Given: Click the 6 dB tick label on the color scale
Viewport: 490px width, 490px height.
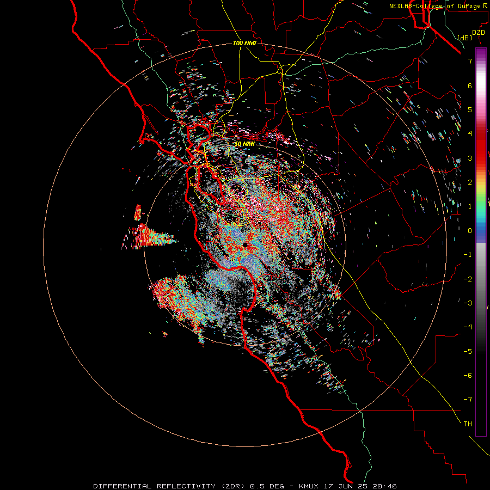Looking at the screenshot, I should (470, 85).
